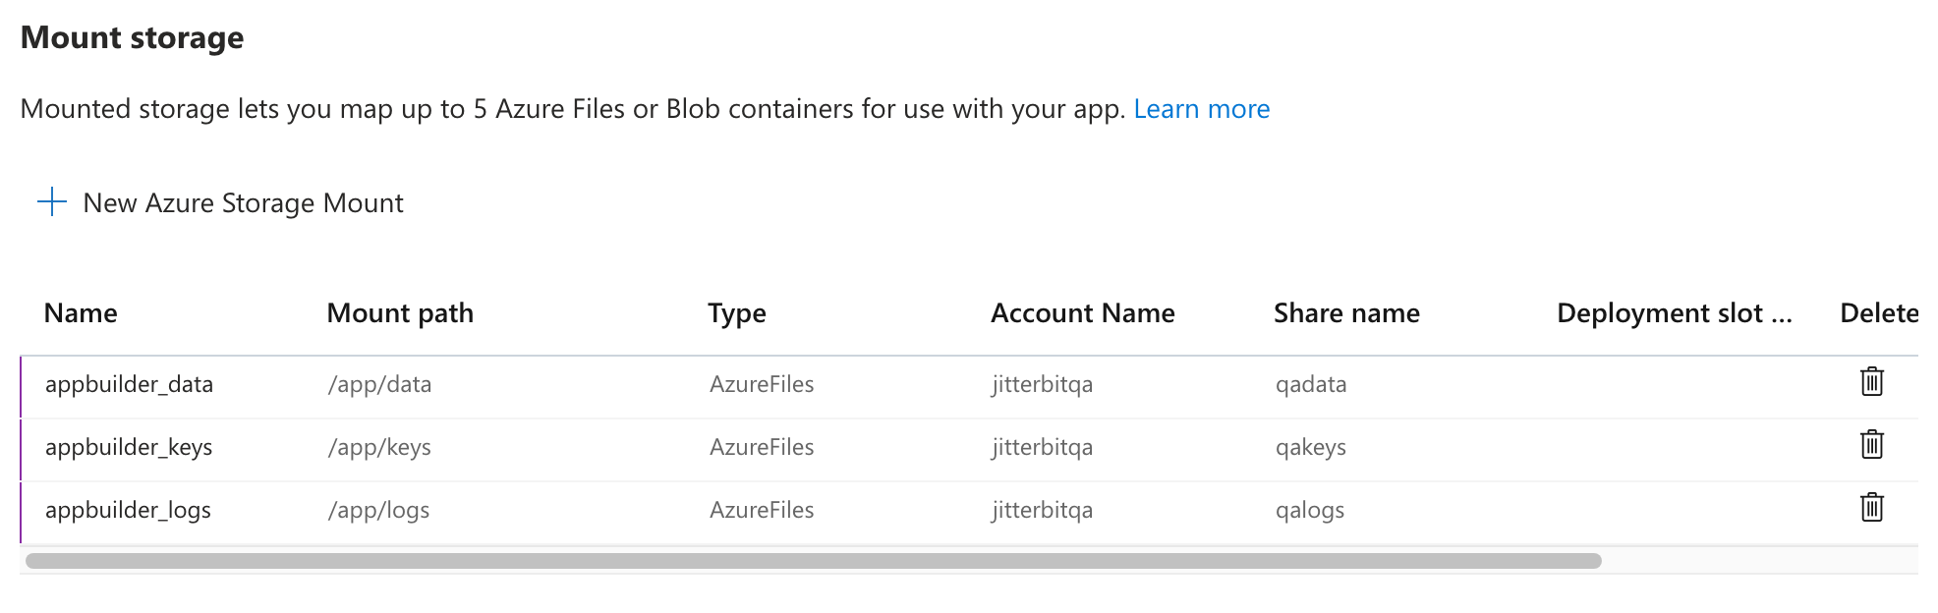
Task: Add a New Azure Storage Mount
Action: pos(243,203)
